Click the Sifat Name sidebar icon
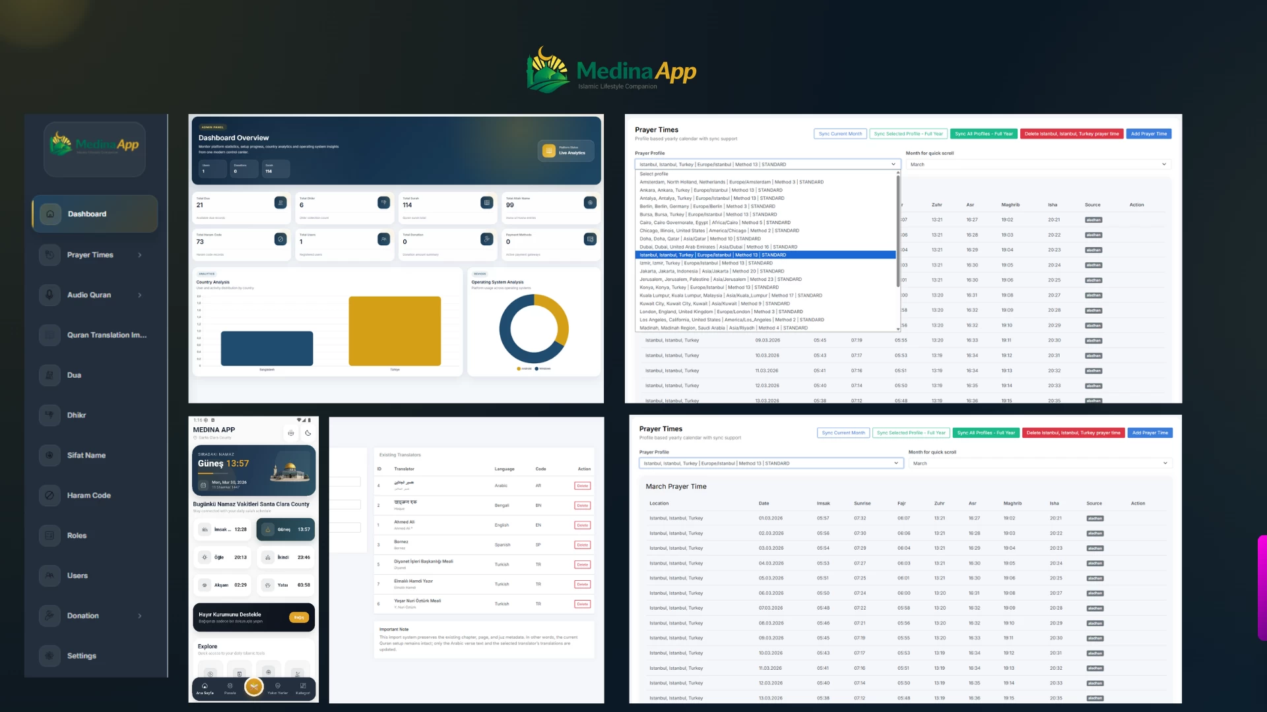The width and height of the screenshot is (1267, 712). [x=49, y=456]
